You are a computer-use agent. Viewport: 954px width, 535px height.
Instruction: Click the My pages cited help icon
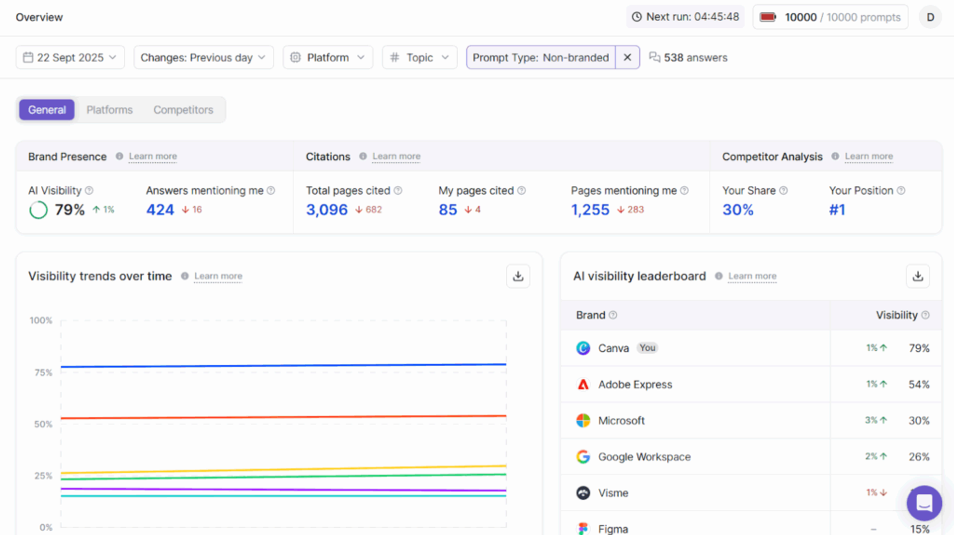pyautogui.click(x=521, y=191)
